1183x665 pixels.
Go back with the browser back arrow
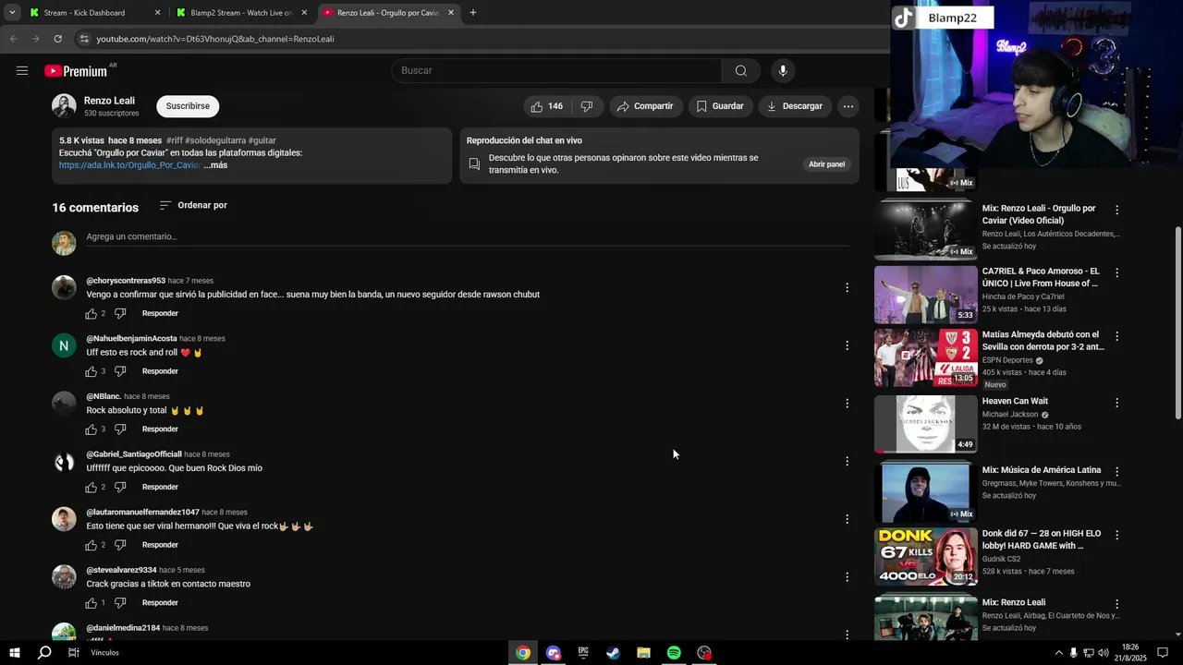point(13,39)
